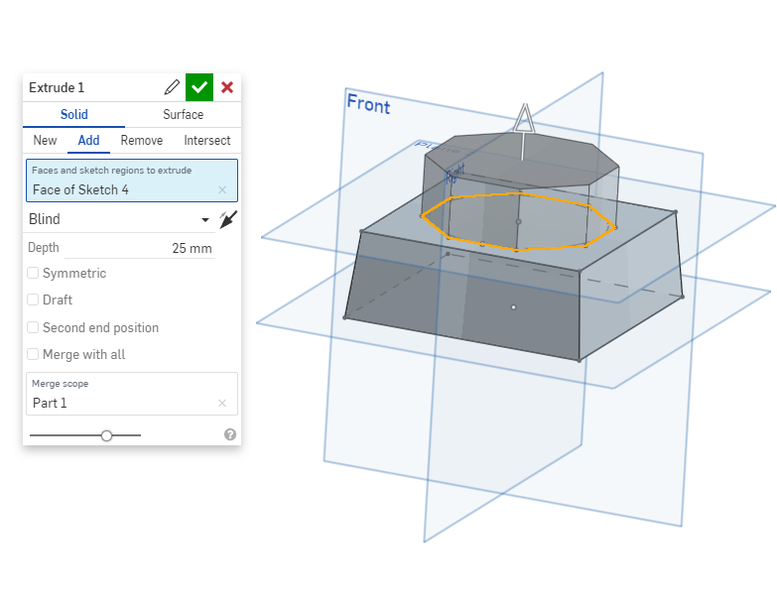The image size is (777, 602).
Task: Focus the Merge scope selection box
Action: pyautogui.click(x=132, y=394)
